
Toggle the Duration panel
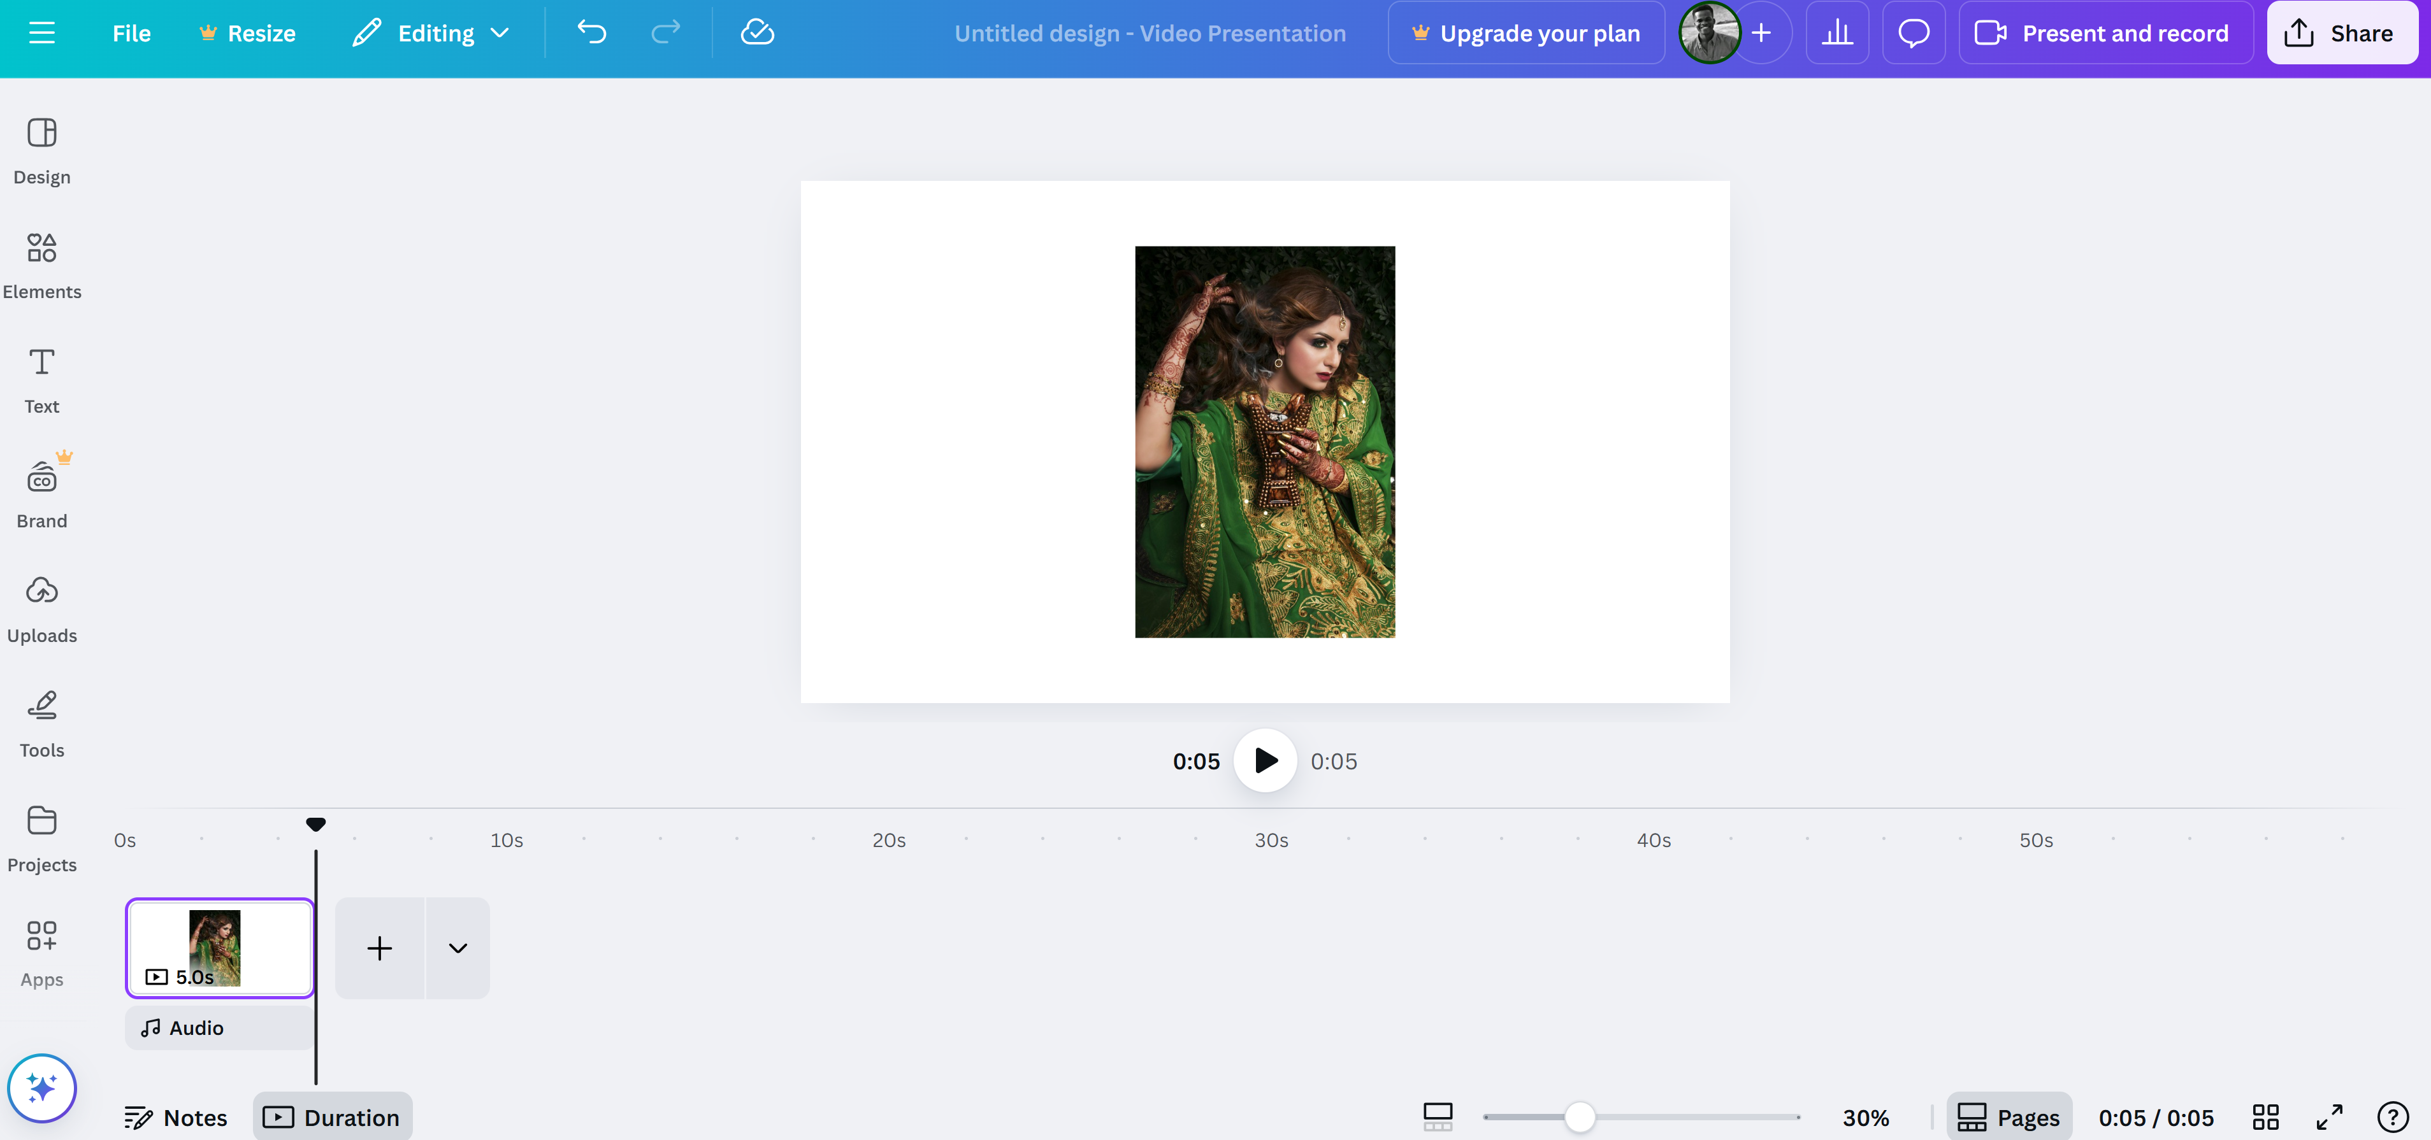pos(332,1117)
